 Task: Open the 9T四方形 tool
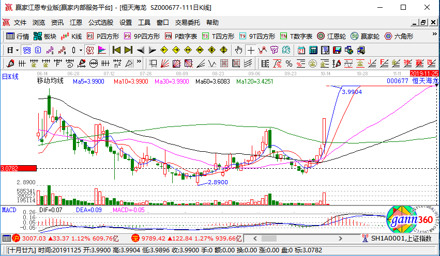(257, 37)
